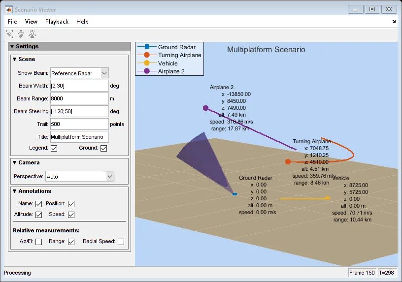Viewport: 402px width, 282px height.
Task: Collapse the Settings panel
Action: [12, 46]
